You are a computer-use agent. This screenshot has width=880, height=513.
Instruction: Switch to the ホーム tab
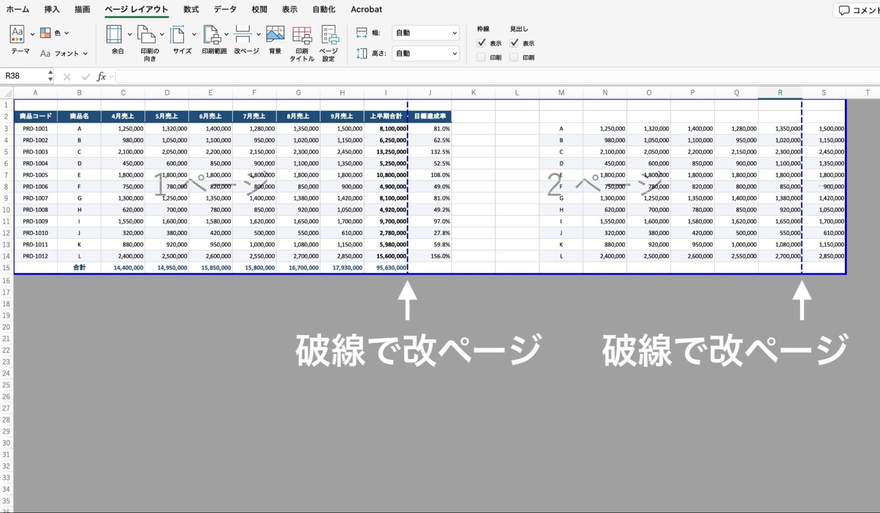(18, 9)
